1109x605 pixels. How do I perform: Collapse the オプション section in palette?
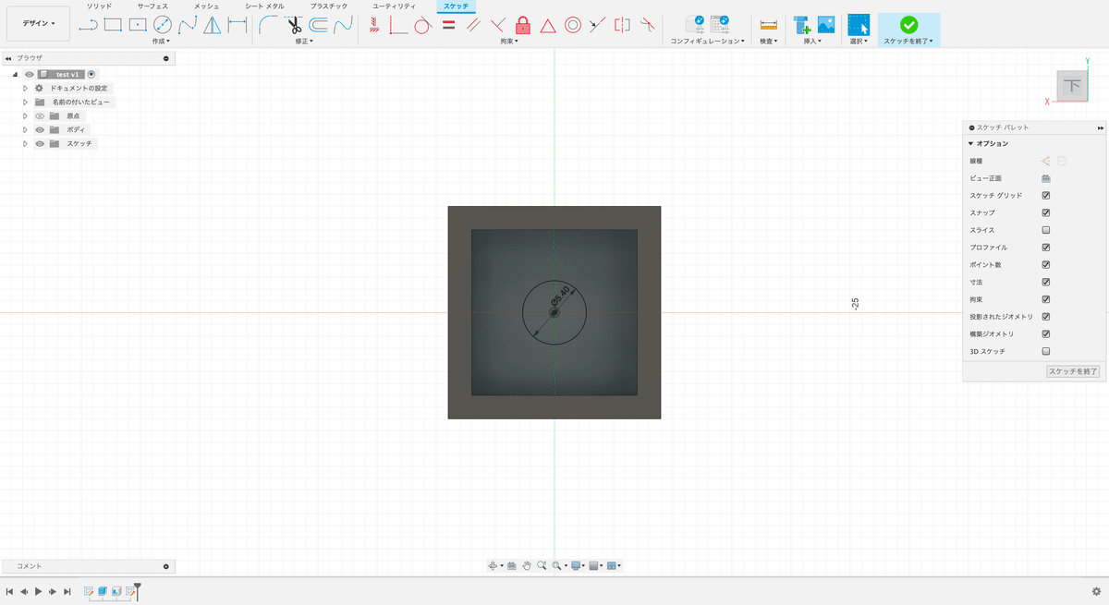click(970, 144)
